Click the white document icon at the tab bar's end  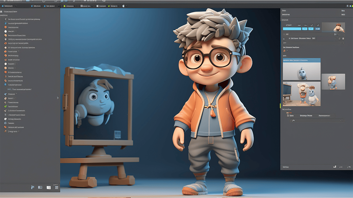123,6
